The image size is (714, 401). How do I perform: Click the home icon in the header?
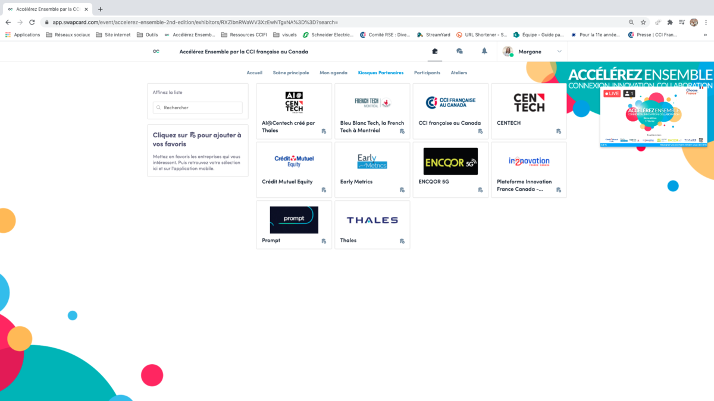(435, 52)
